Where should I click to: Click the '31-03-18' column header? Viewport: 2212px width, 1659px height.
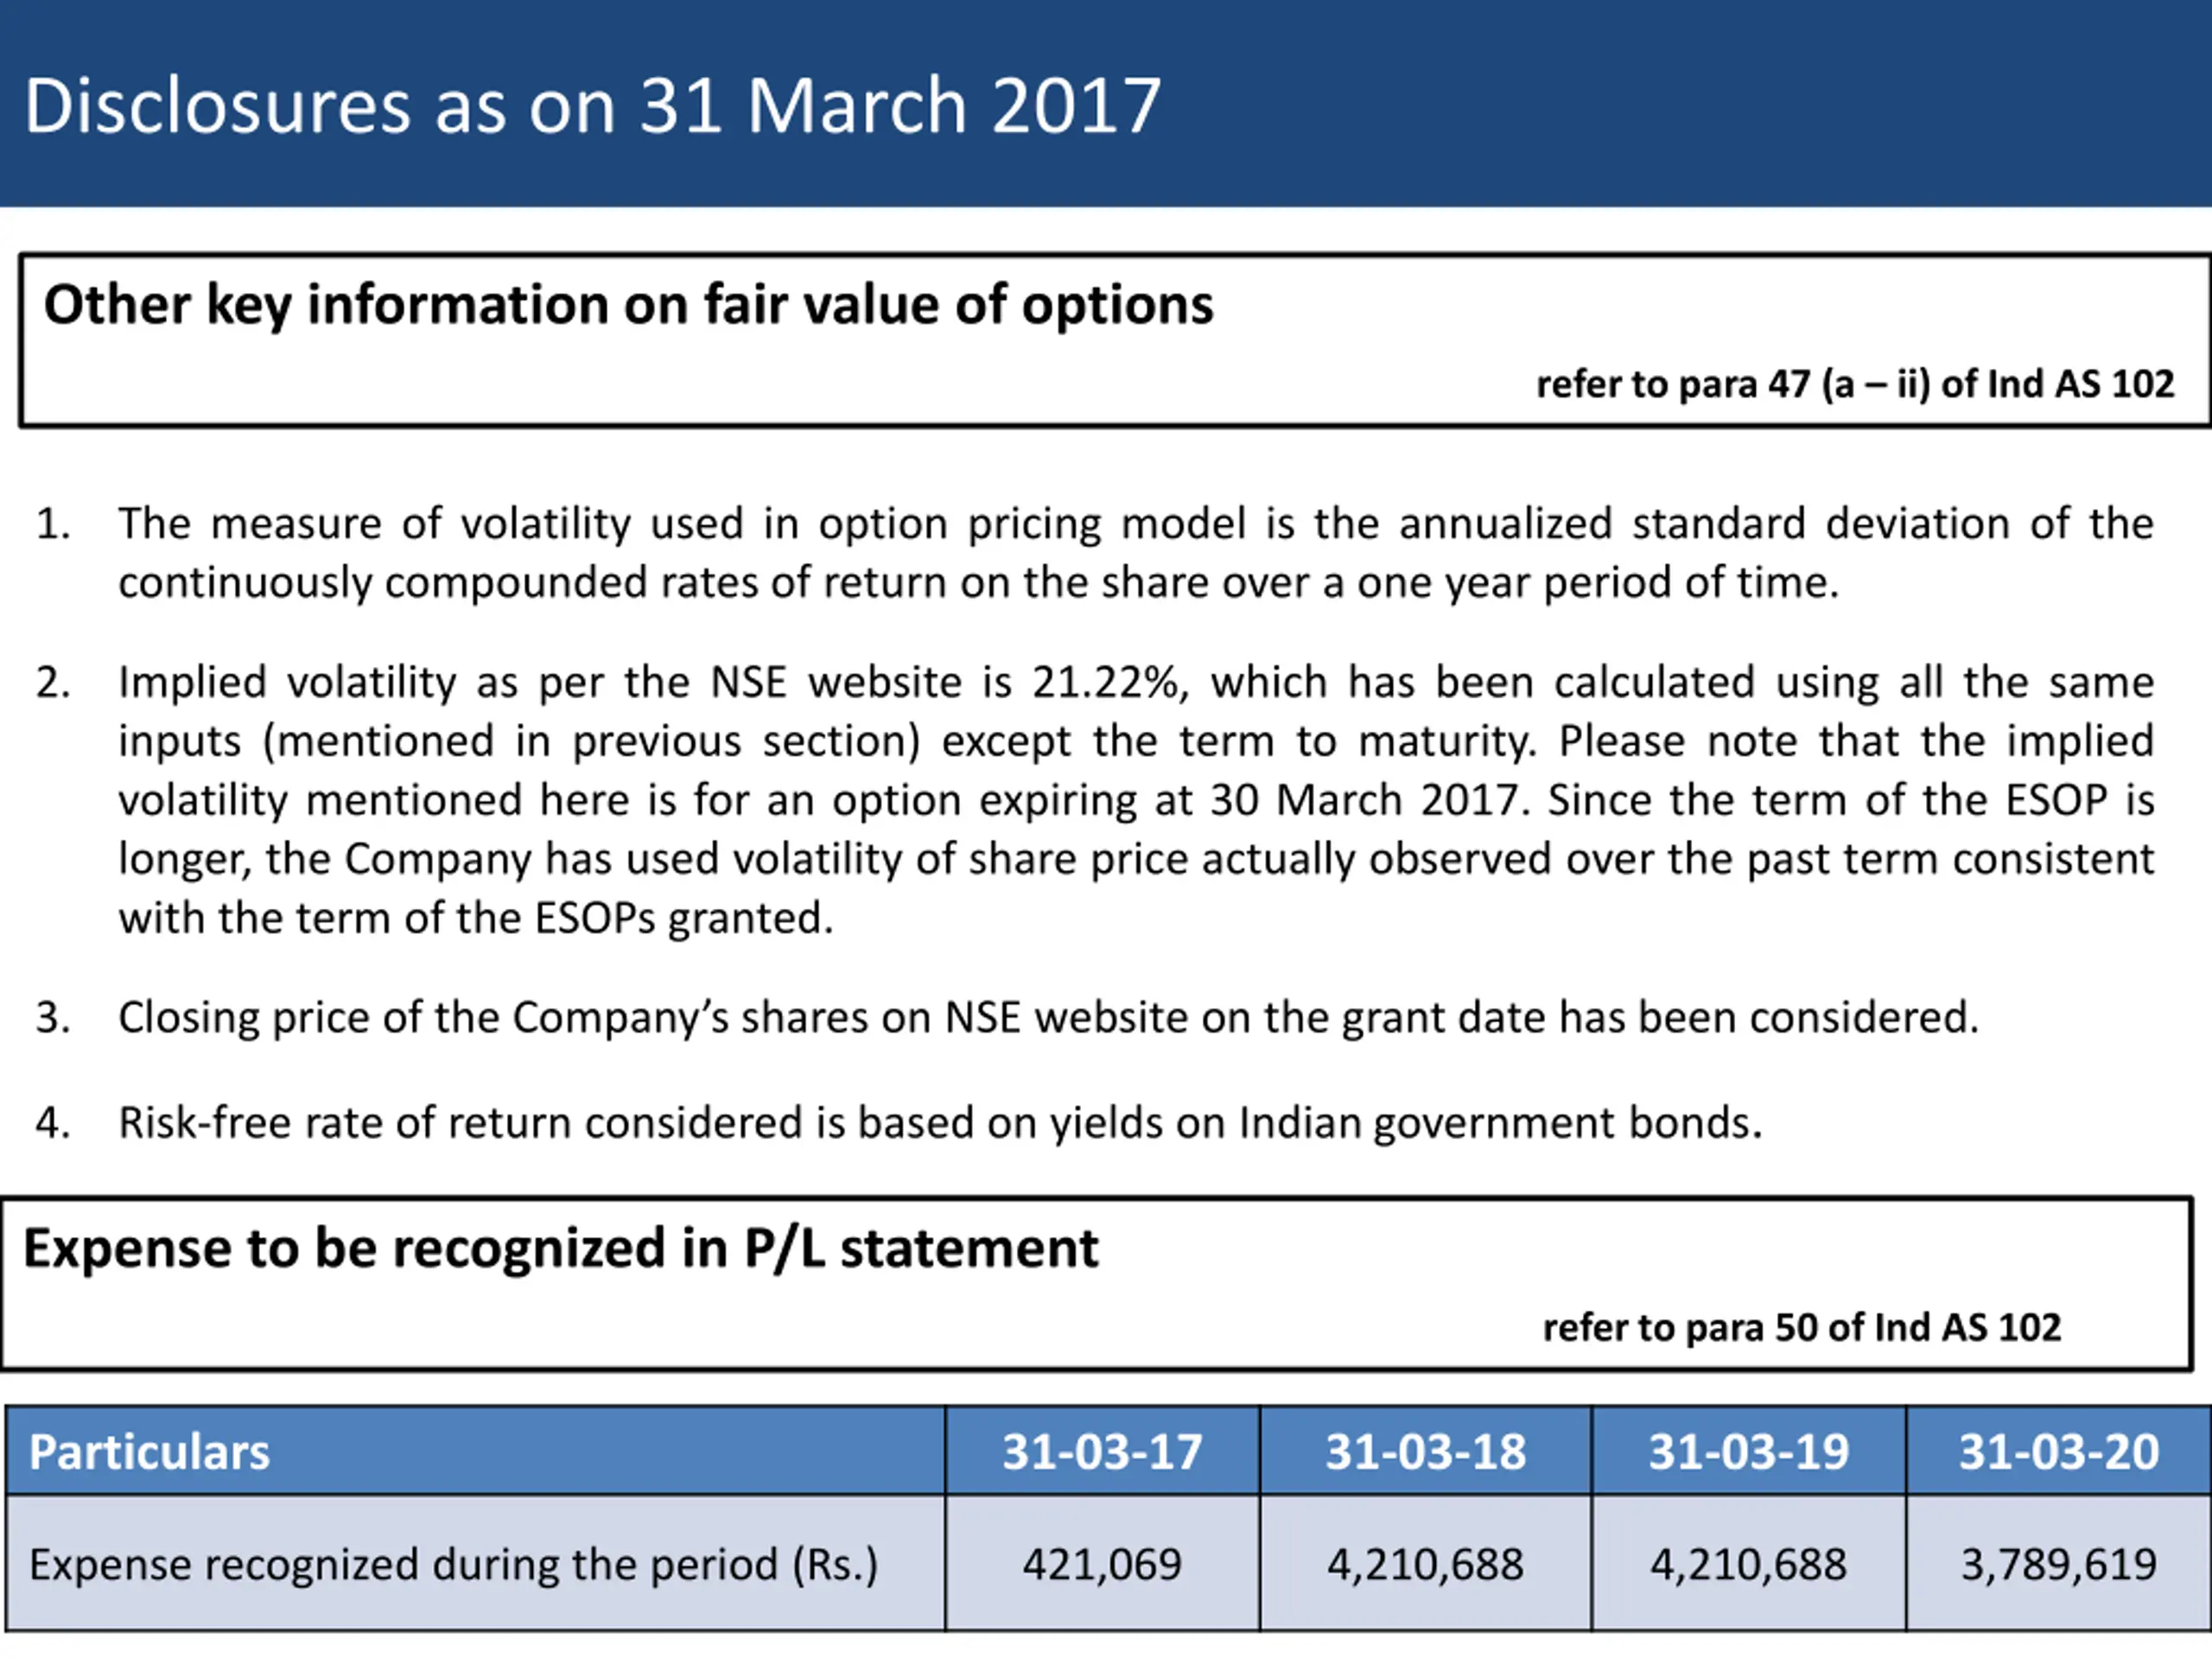tap(1425, 1452)
